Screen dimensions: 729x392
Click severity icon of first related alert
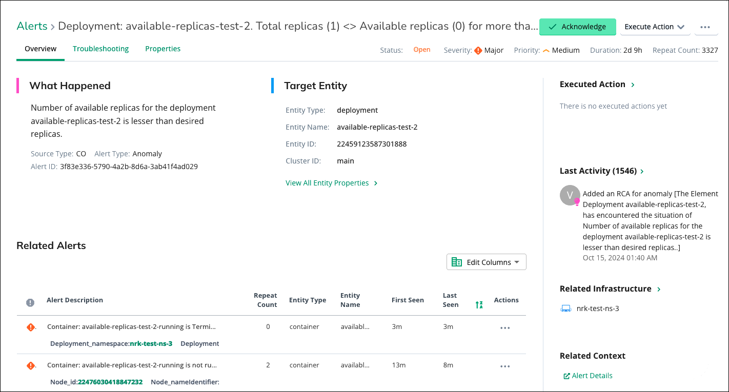[31, 327]
